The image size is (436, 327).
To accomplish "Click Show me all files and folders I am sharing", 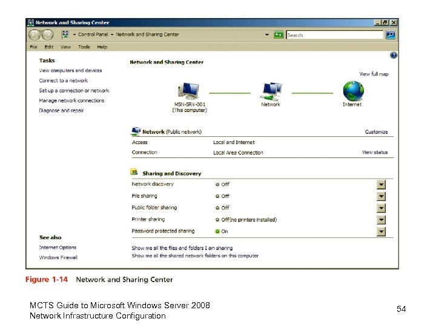I will [182, 248].
